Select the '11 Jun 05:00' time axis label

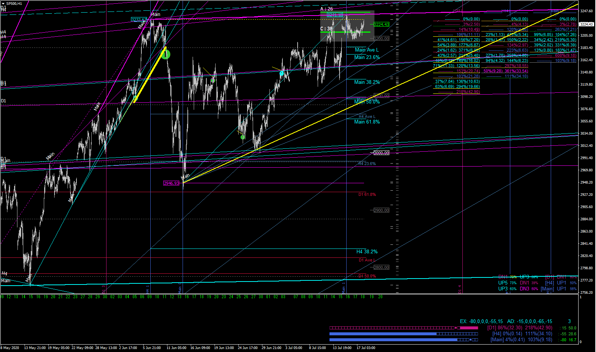click(x=176, y=348)
